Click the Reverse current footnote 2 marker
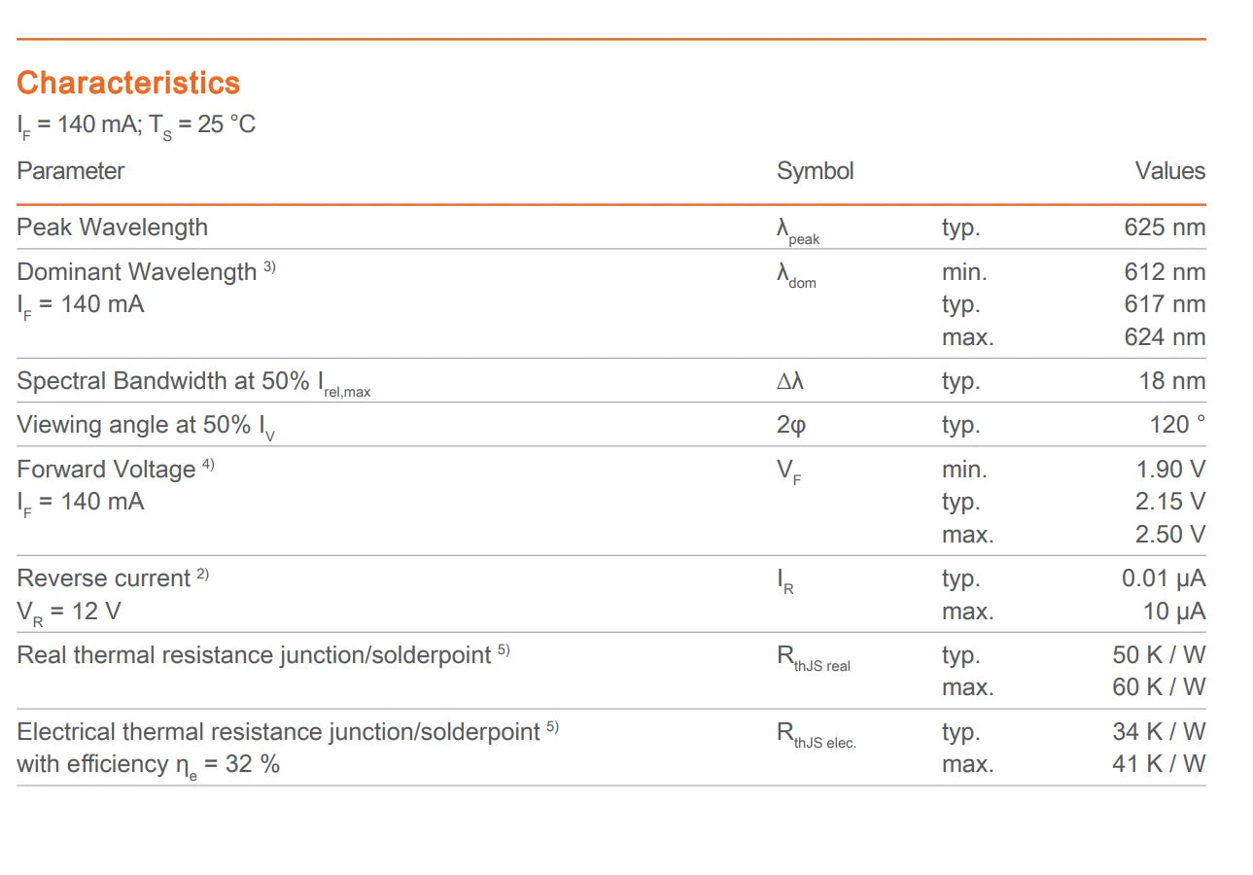The height and width of the screenshot is (875, 1253). [202, 574]
